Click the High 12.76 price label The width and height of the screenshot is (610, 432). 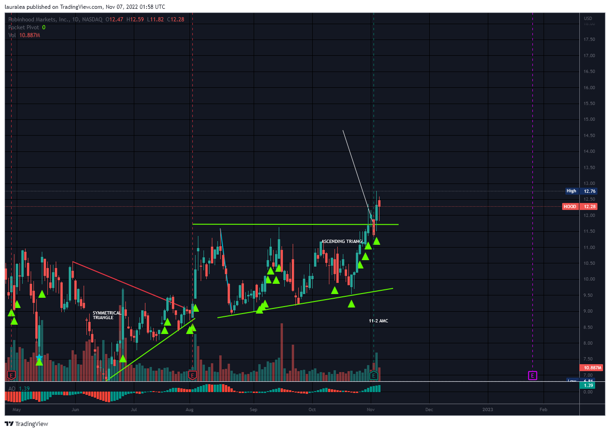[x=581, y=191]
